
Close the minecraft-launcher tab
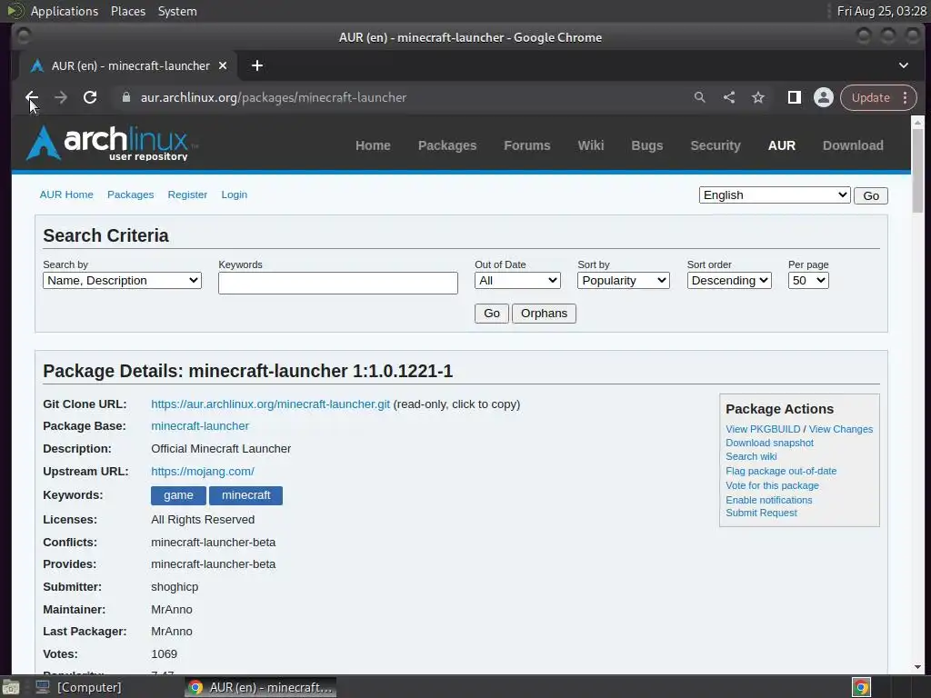click(223, 65)
